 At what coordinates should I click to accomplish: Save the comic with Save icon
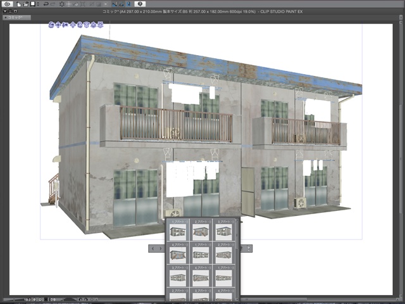click(x=32, y=4)
